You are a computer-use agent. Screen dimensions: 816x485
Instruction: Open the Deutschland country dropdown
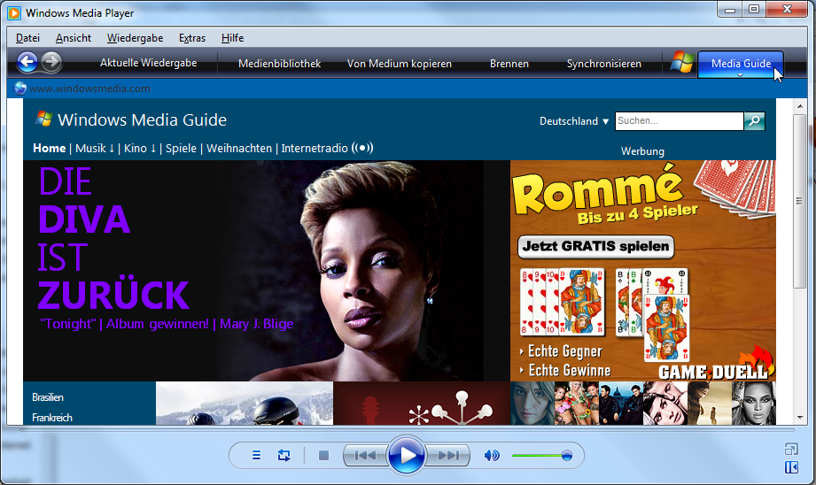[573, 121]
